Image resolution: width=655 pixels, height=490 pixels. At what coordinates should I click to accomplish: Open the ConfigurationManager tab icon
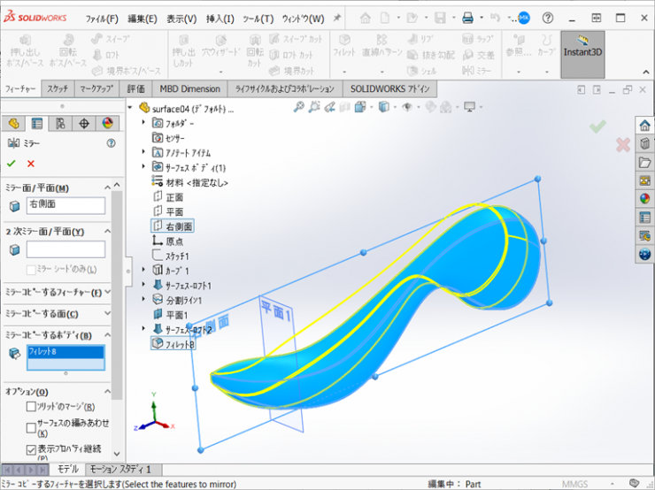[60, 124]
